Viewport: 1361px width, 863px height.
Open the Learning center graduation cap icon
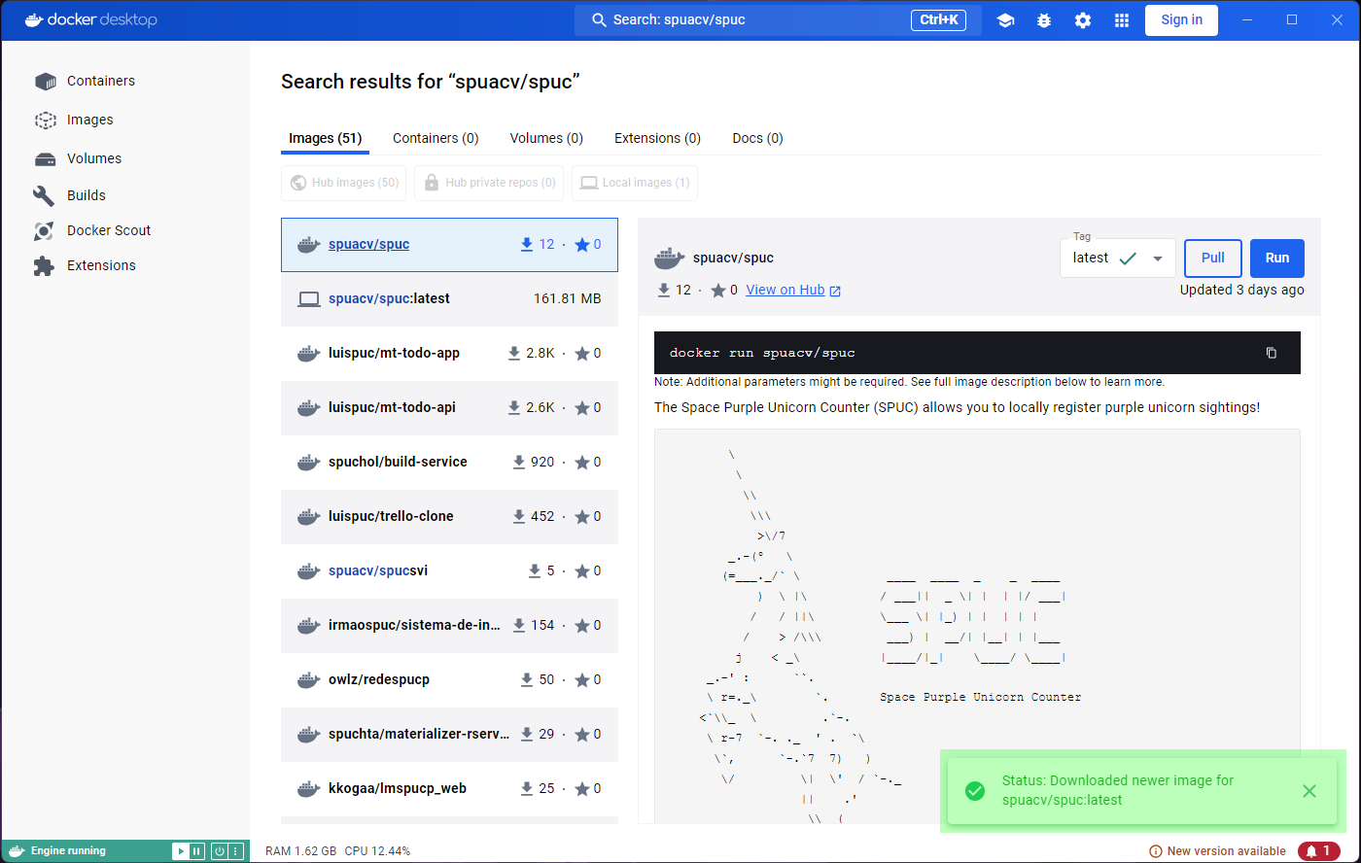1005,20
